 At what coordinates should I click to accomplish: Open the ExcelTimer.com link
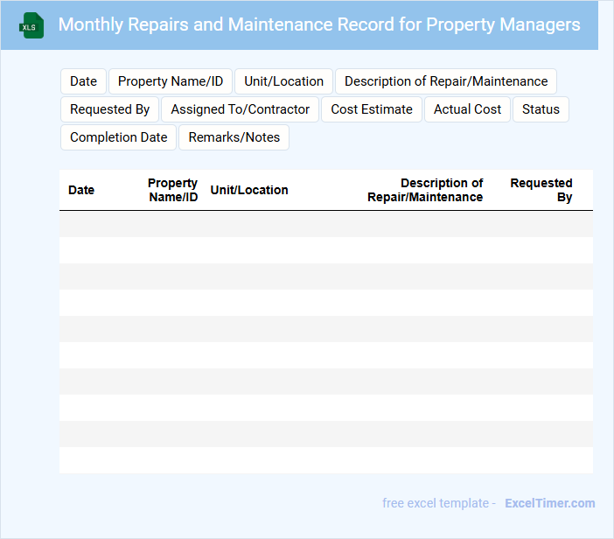click(549, 503)
